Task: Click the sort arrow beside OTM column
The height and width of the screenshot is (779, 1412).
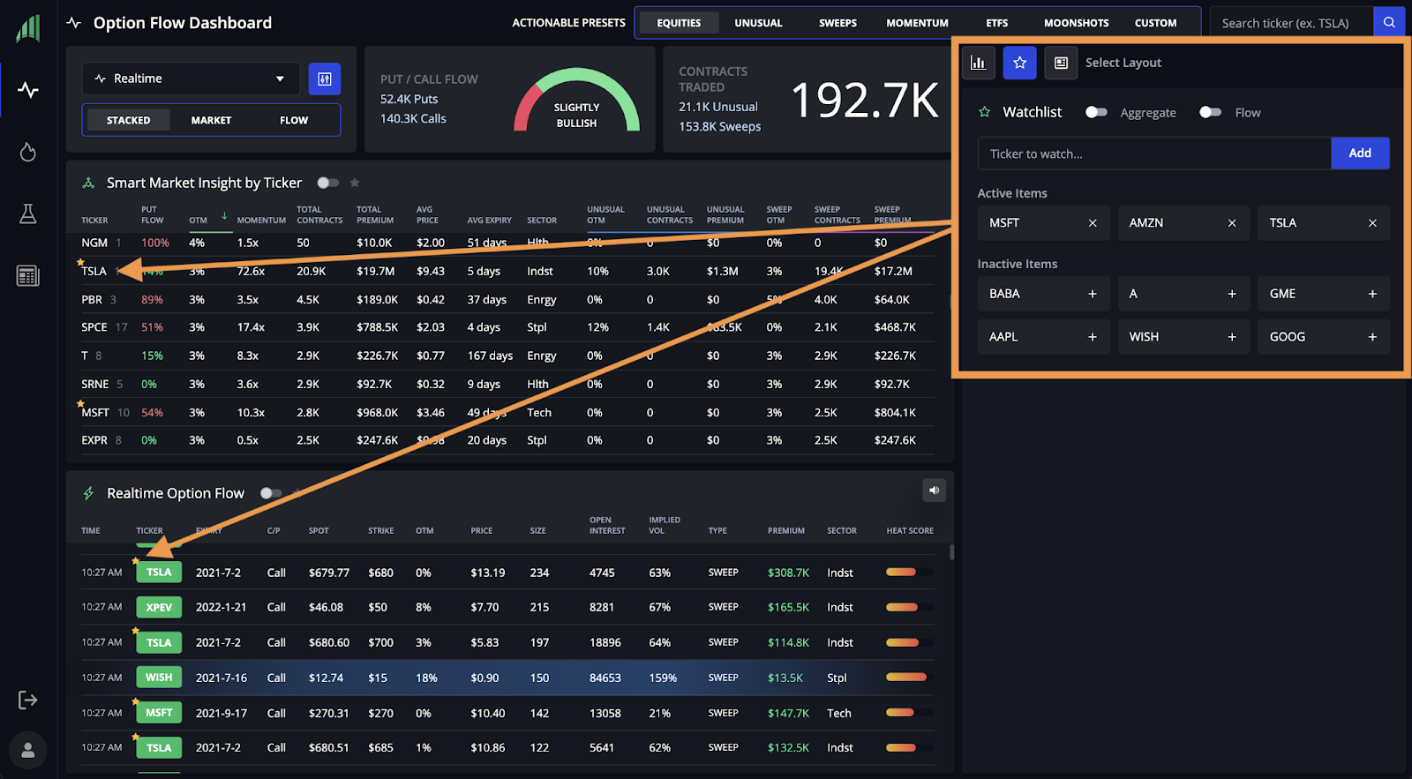Action: pyautogui.click(x=224, y=216)
